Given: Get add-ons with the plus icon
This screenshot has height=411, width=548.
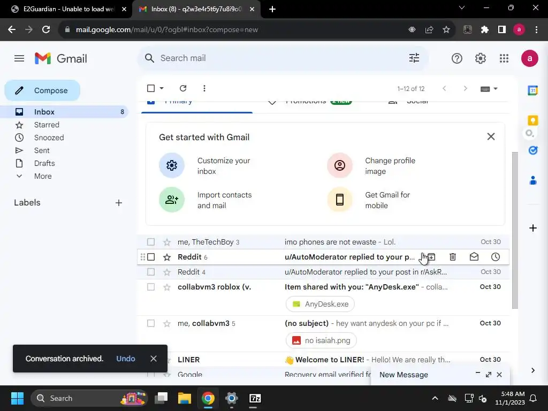Looking at the screenshot, I should (532, 228).
